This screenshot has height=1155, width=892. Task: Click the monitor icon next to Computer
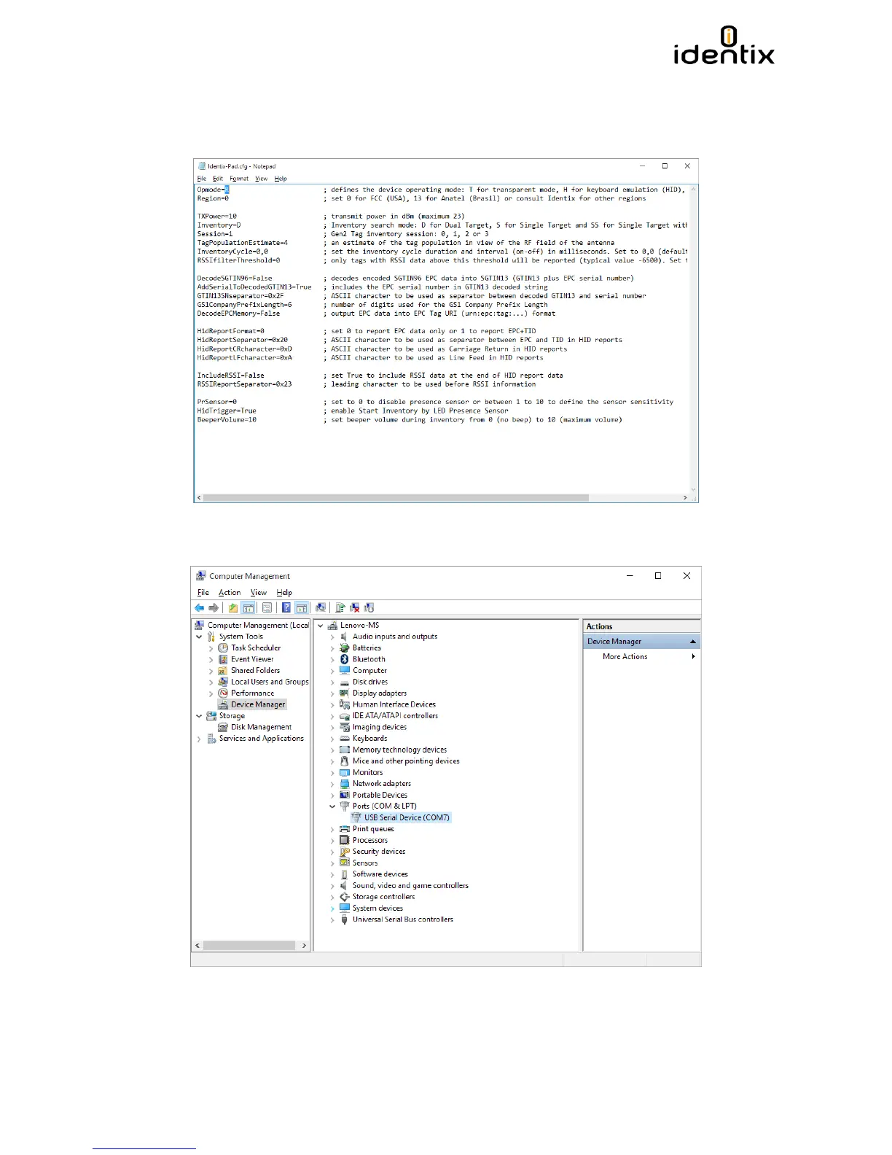(345, 670)
